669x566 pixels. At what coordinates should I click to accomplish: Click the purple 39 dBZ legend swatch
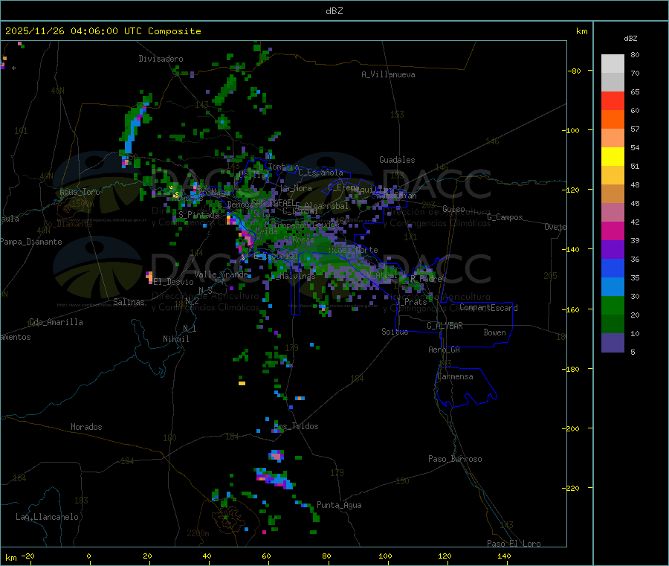(613, 249)
